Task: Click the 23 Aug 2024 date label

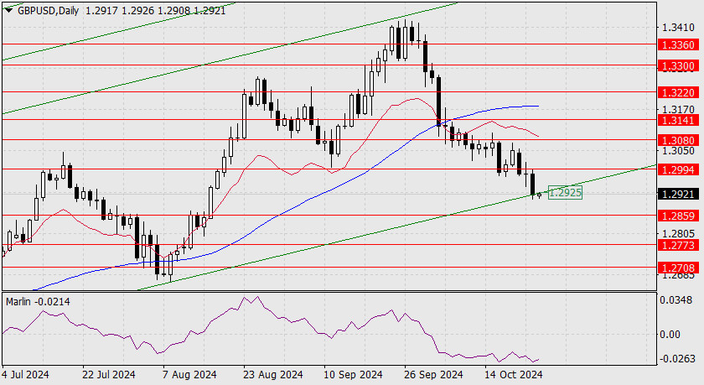Action: (x=273, y=374)
